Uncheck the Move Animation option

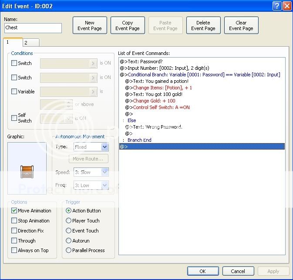click(x=14, y=211)
